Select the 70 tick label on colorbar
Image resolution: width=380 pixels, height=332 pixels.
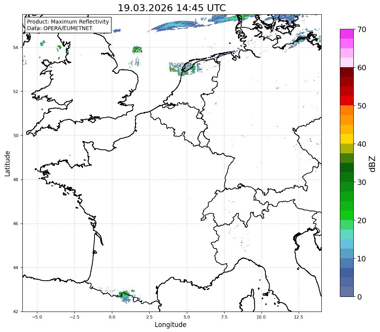click(362, 30)
